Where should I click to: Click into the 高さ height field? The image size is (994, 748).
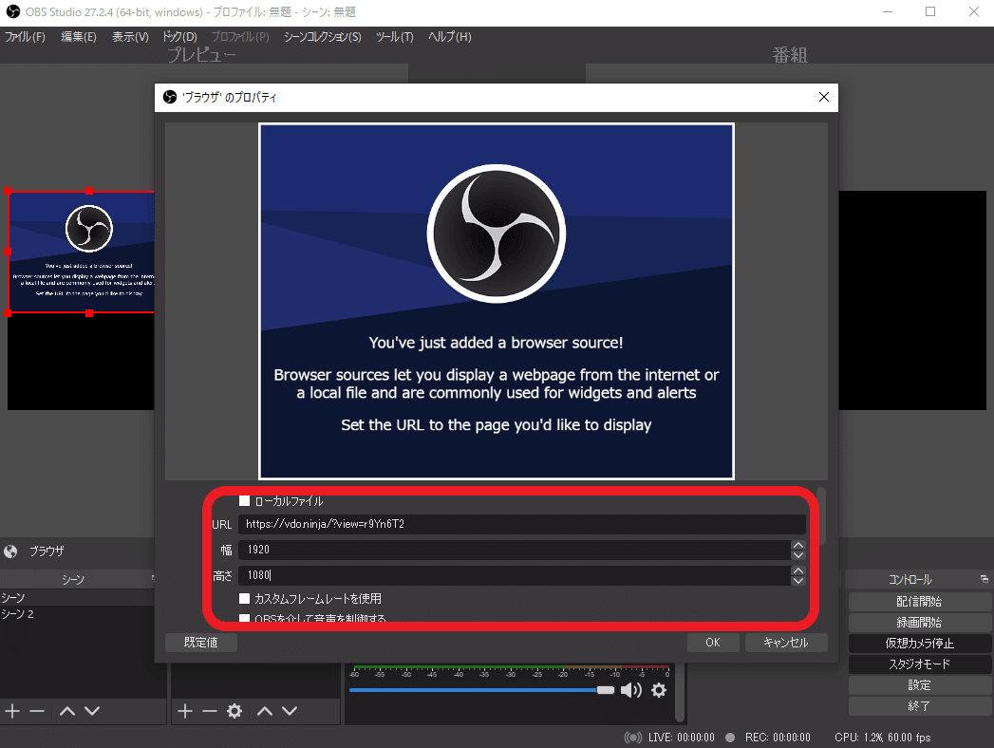point(515,575)
